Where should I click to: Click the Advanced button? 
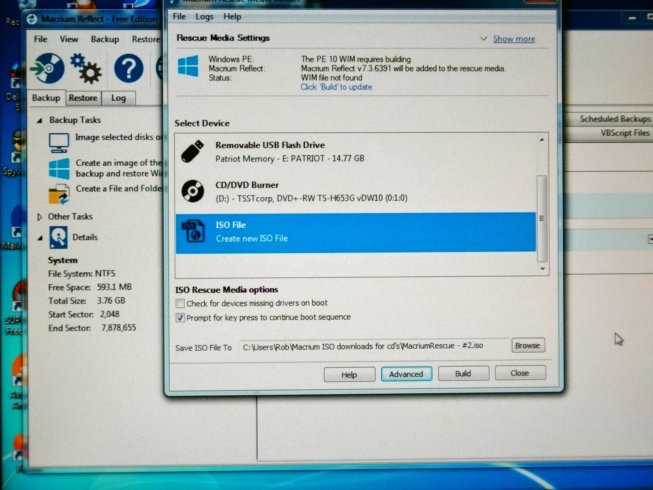[407, 374]
